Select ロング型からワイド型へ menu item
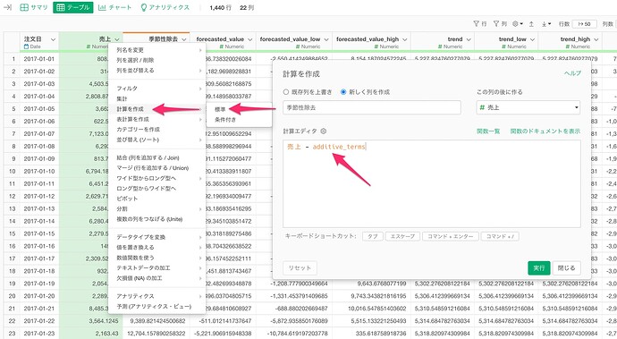 (x=156, y=189)
